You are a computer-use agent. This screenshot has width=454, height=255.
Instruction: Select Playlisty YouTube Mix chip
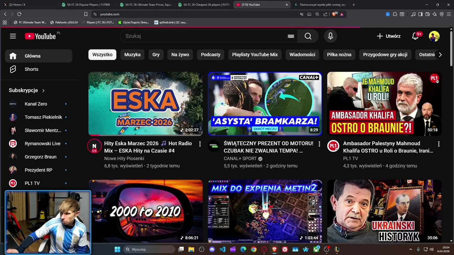[x=255, y=55]
